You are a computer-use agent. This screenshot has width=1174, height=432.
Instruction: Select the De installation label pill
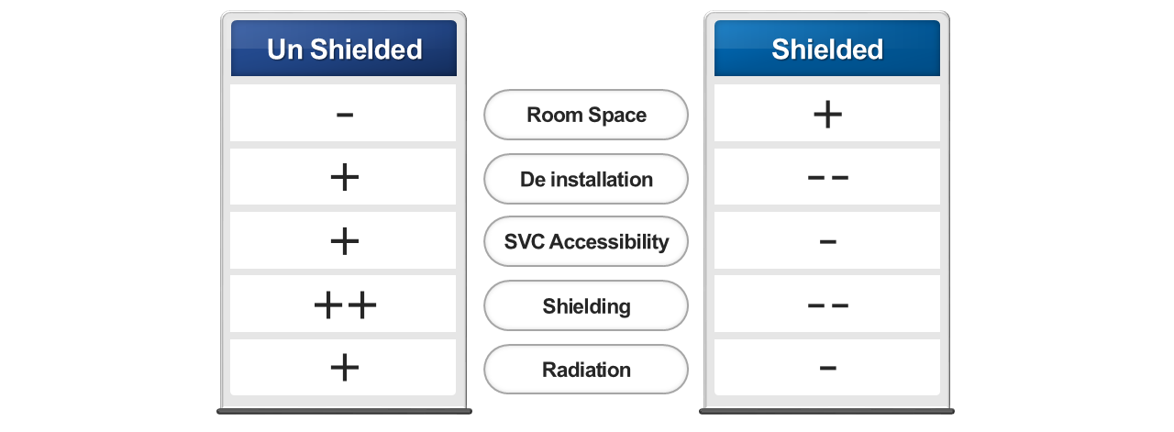tap(586, 179)
